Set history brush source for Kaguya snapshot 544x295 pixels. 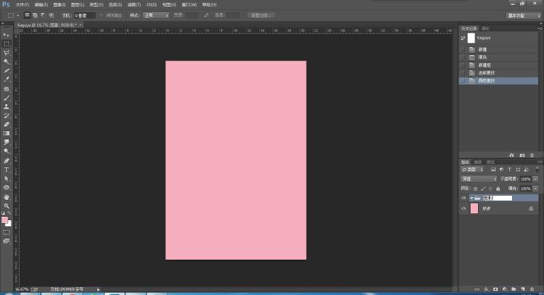pyautogui.click(x=463, y=38)
